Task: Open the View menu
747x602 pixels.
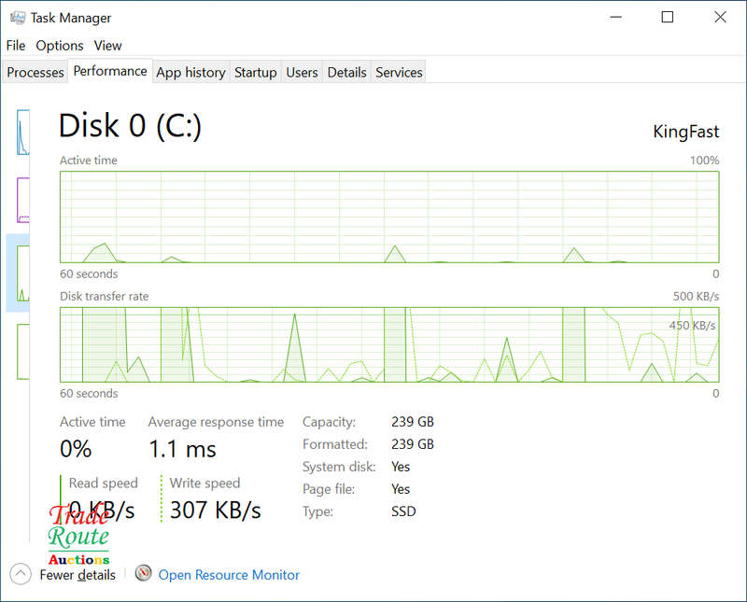Action: 107,46
